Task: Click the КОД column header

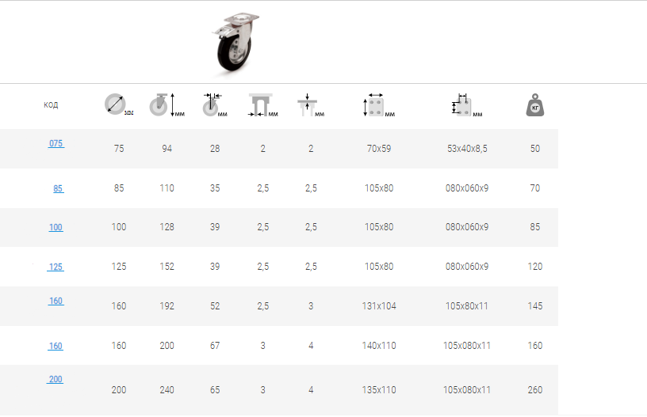Action: [x=51, y=105]
